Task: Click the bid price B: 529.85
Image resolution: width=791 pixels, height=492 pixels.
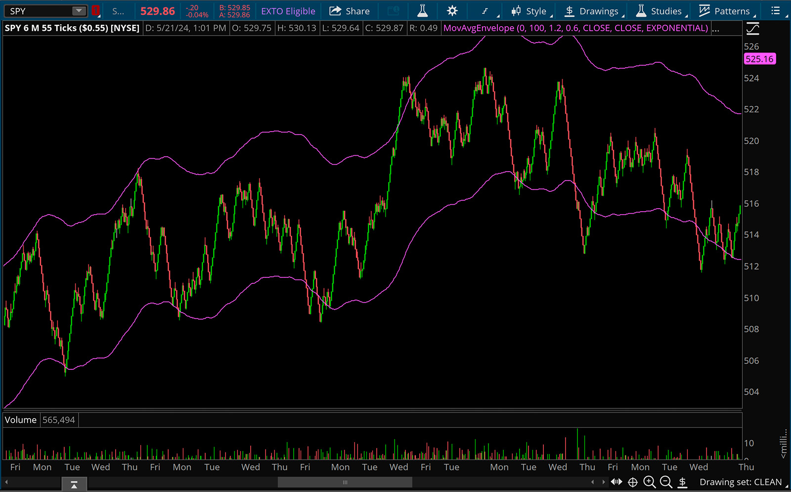Action: (x=235, y=7)
